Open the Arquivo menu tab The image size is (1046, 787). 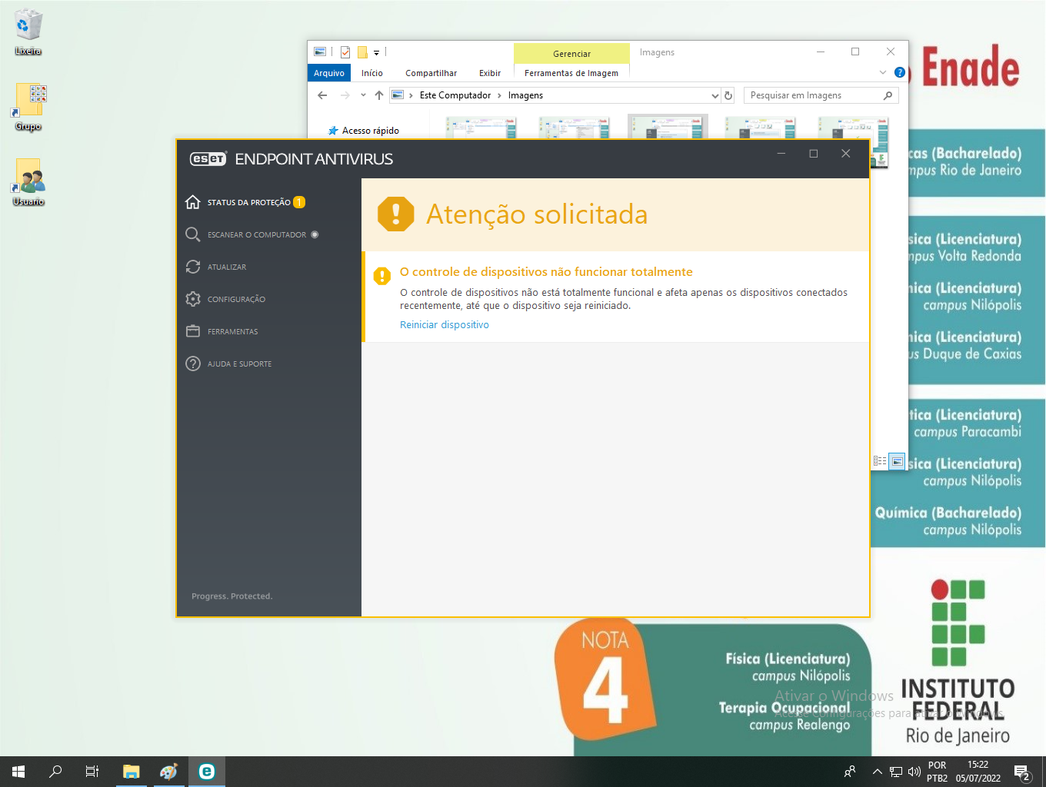pyautogui.click(x=329, y=73)
